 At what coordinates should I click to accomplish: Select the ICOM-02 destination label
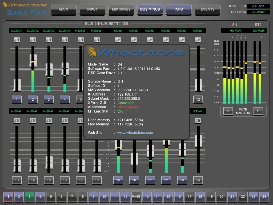(x=33, y=31)
